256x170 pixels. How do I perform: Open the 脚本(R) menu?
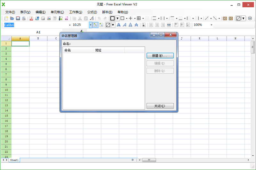107,12
